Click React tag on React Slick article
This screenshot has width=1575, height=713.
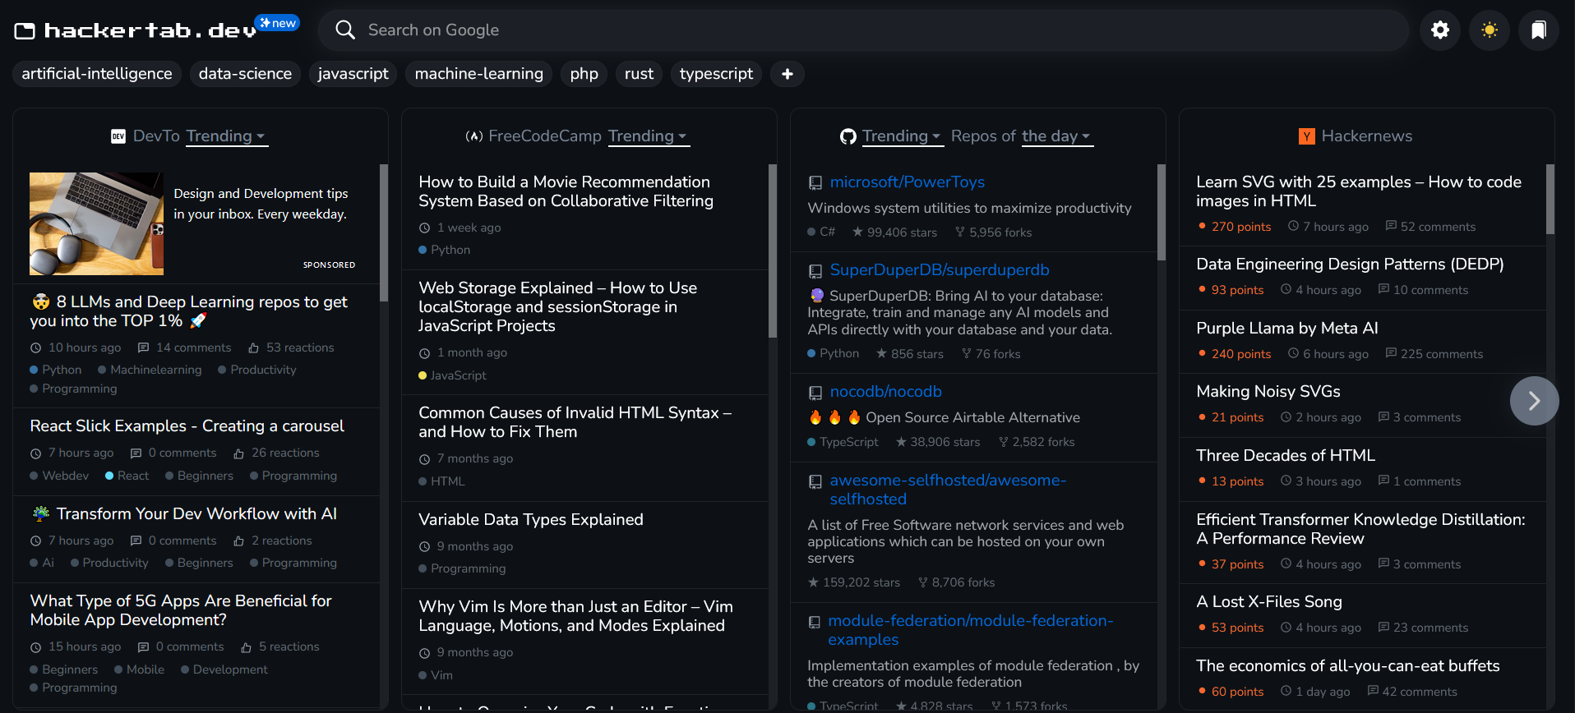tap(127, 476)
